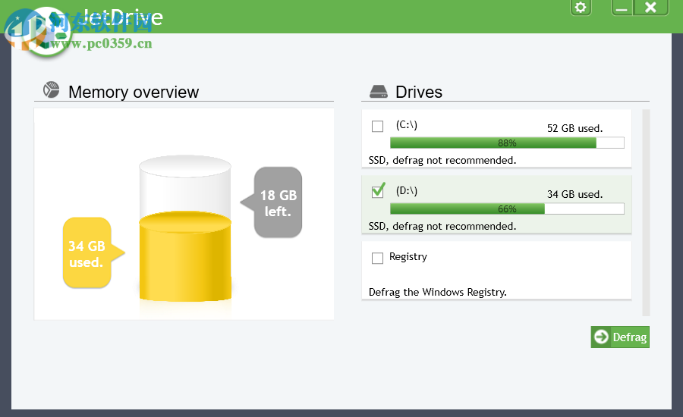Click the 'Drives' heading
This screenshot has height=417, width=683.
tap(419, 92)
